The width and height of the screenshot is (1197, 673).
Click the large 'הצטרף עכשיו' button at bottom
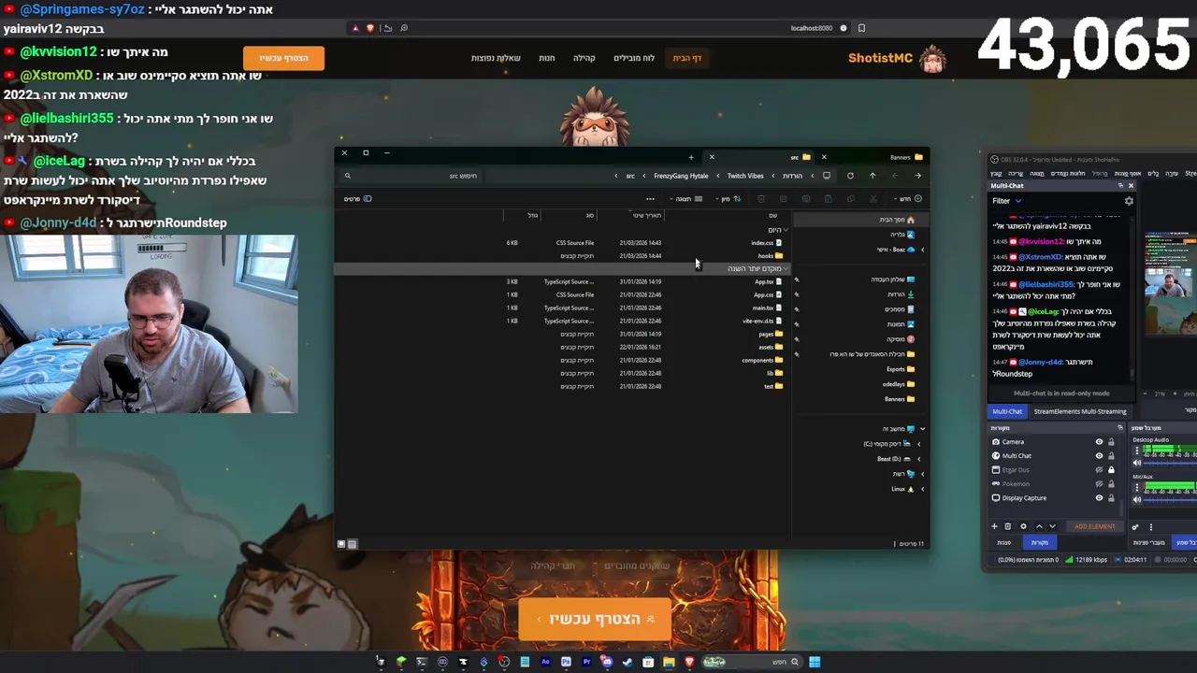coord(595,620)
